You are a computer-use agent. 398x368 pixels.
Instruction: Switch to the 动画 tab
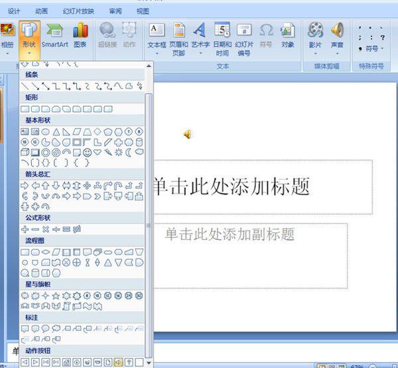(x=41, y=11)
